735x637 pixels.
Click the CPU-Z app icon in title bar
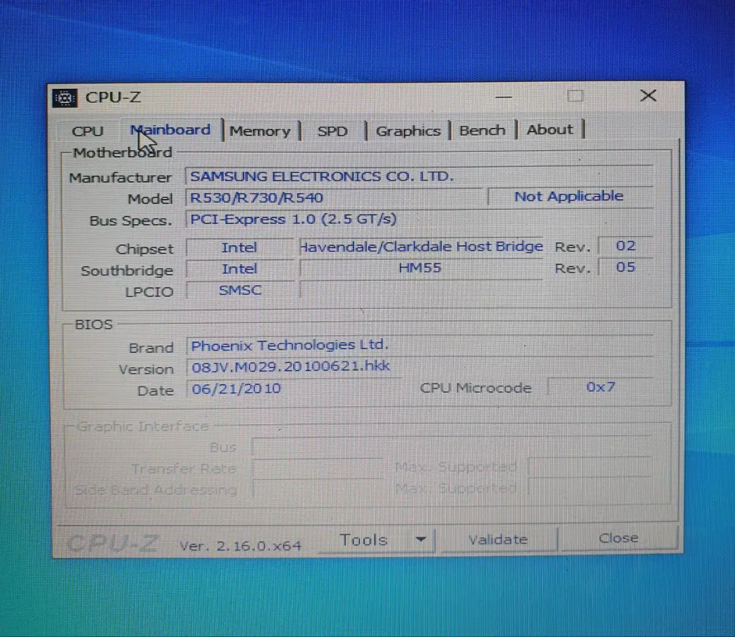(x=64, y=98)
